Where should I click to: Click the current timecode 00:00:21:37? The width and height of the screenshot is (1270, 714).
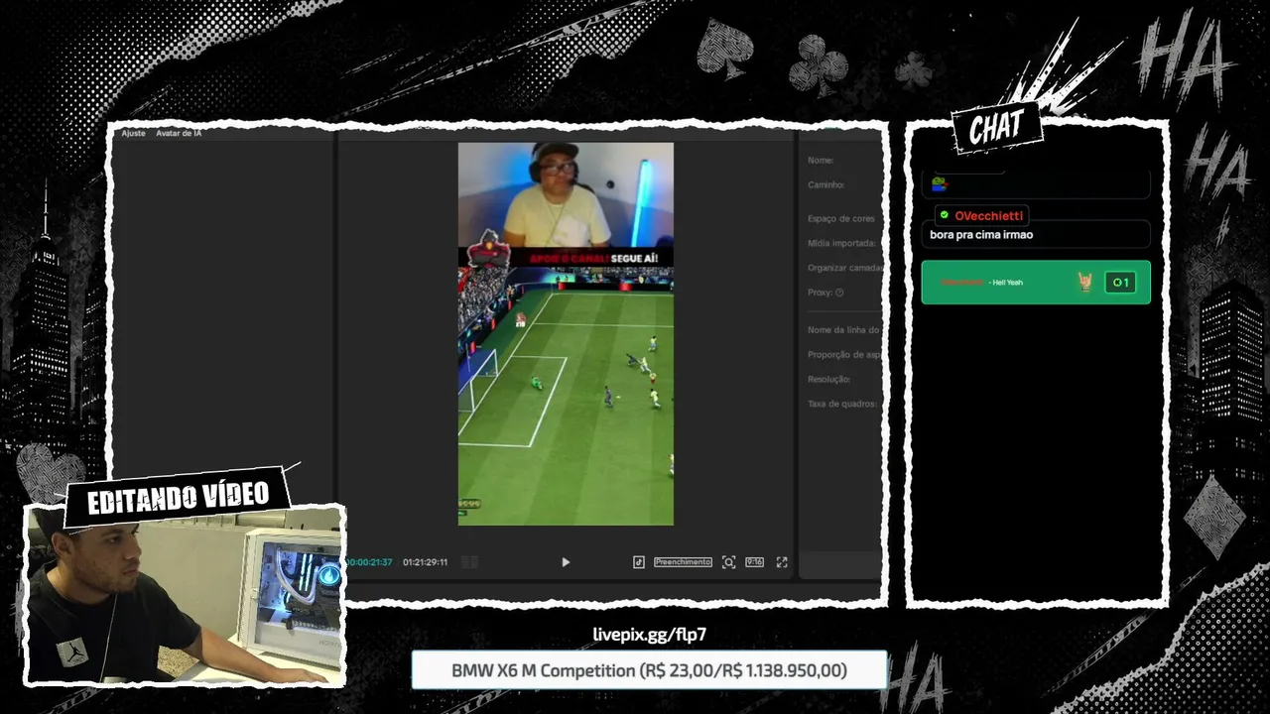pos(368,562)
